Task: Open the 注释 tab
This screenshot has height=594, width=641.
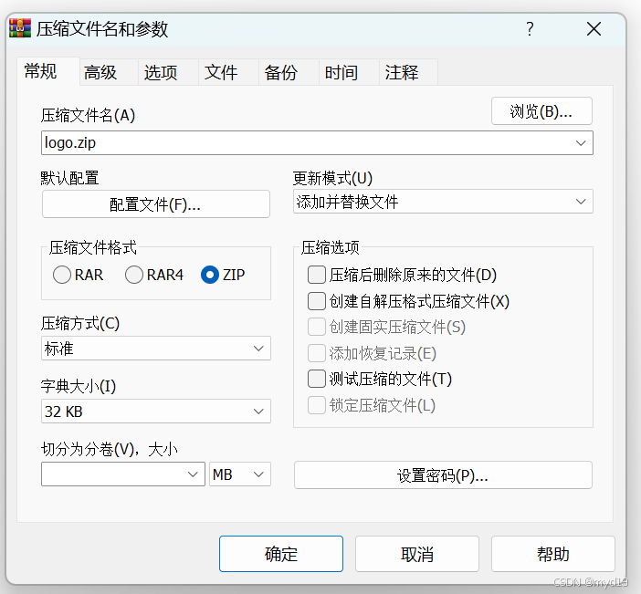Action: (x=402, y=73)
